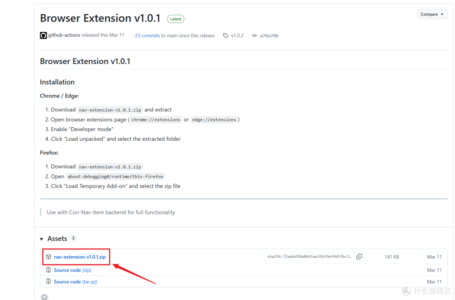The width and height of the screenshot is (455, 300).
Task: Click the "Load Temporary Add-on" step text
Action: (x=115, y=186)
